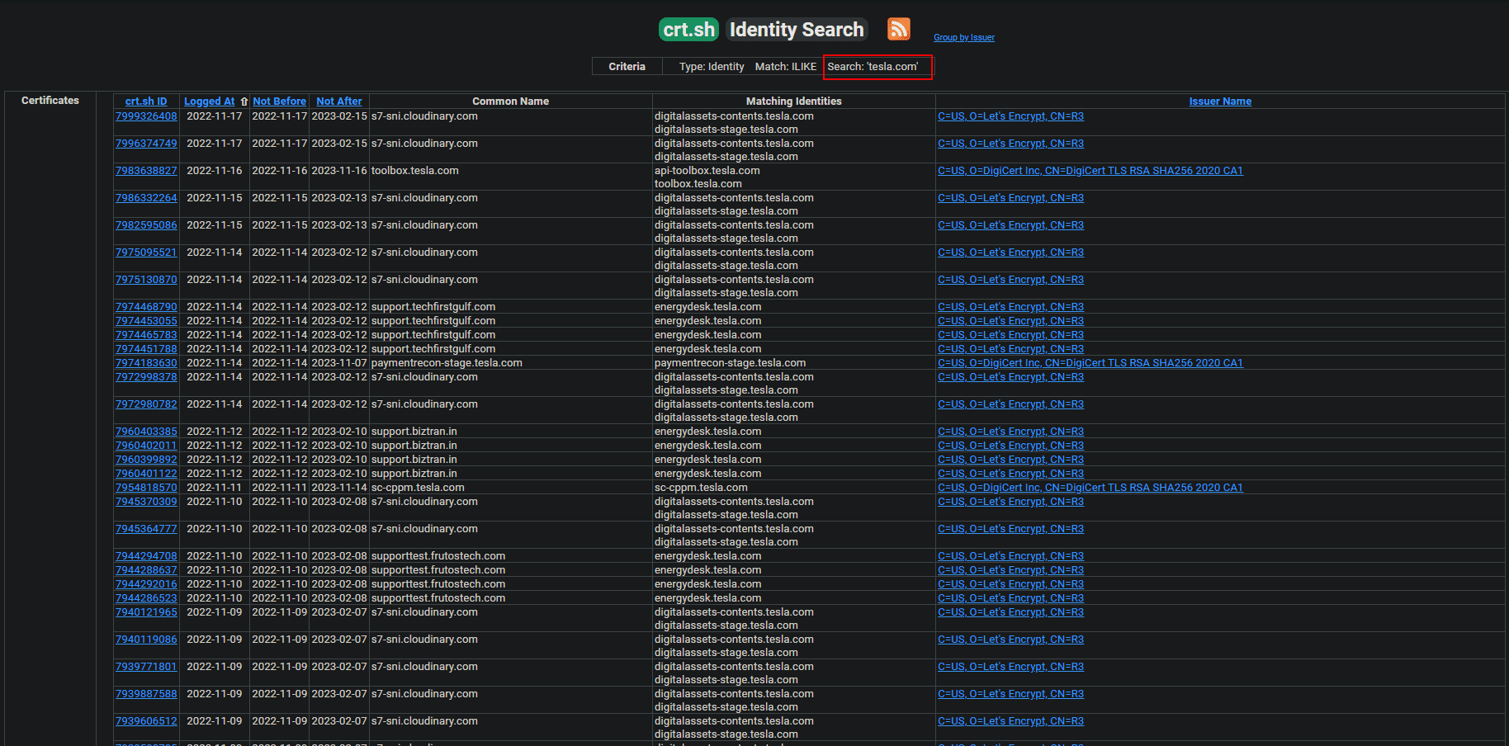This screenshot has width=1509, height=746.
Task: Click the crt.sh logo
Action: click(688, 29)
